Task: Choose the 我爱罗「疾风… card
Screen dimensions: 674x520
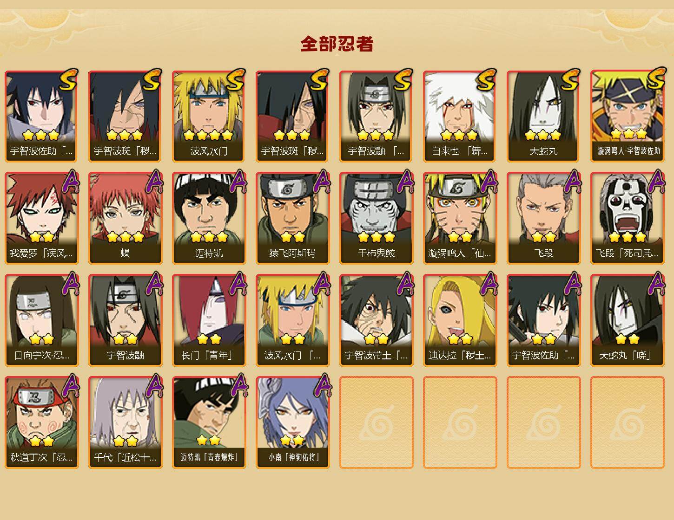Action: [x=42, y=218]
